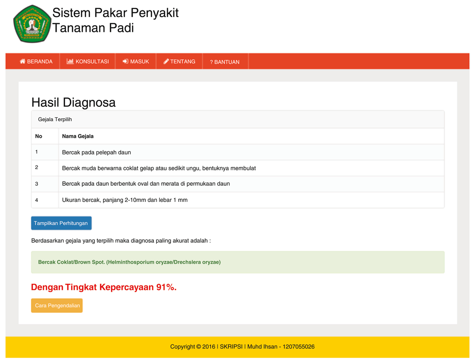Click the question mark beside Bantuan

click(211, 62)
